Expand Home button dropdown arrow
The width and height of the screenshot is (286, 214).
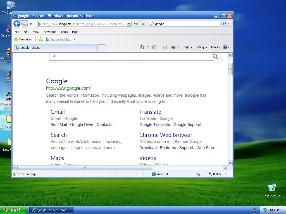tap(148, 47)
